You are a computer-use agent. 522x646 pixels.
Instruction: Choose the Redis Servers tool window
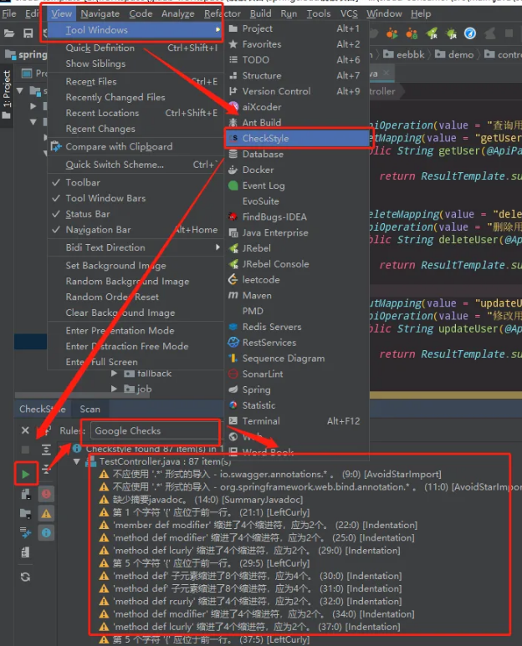pos(297,327)
